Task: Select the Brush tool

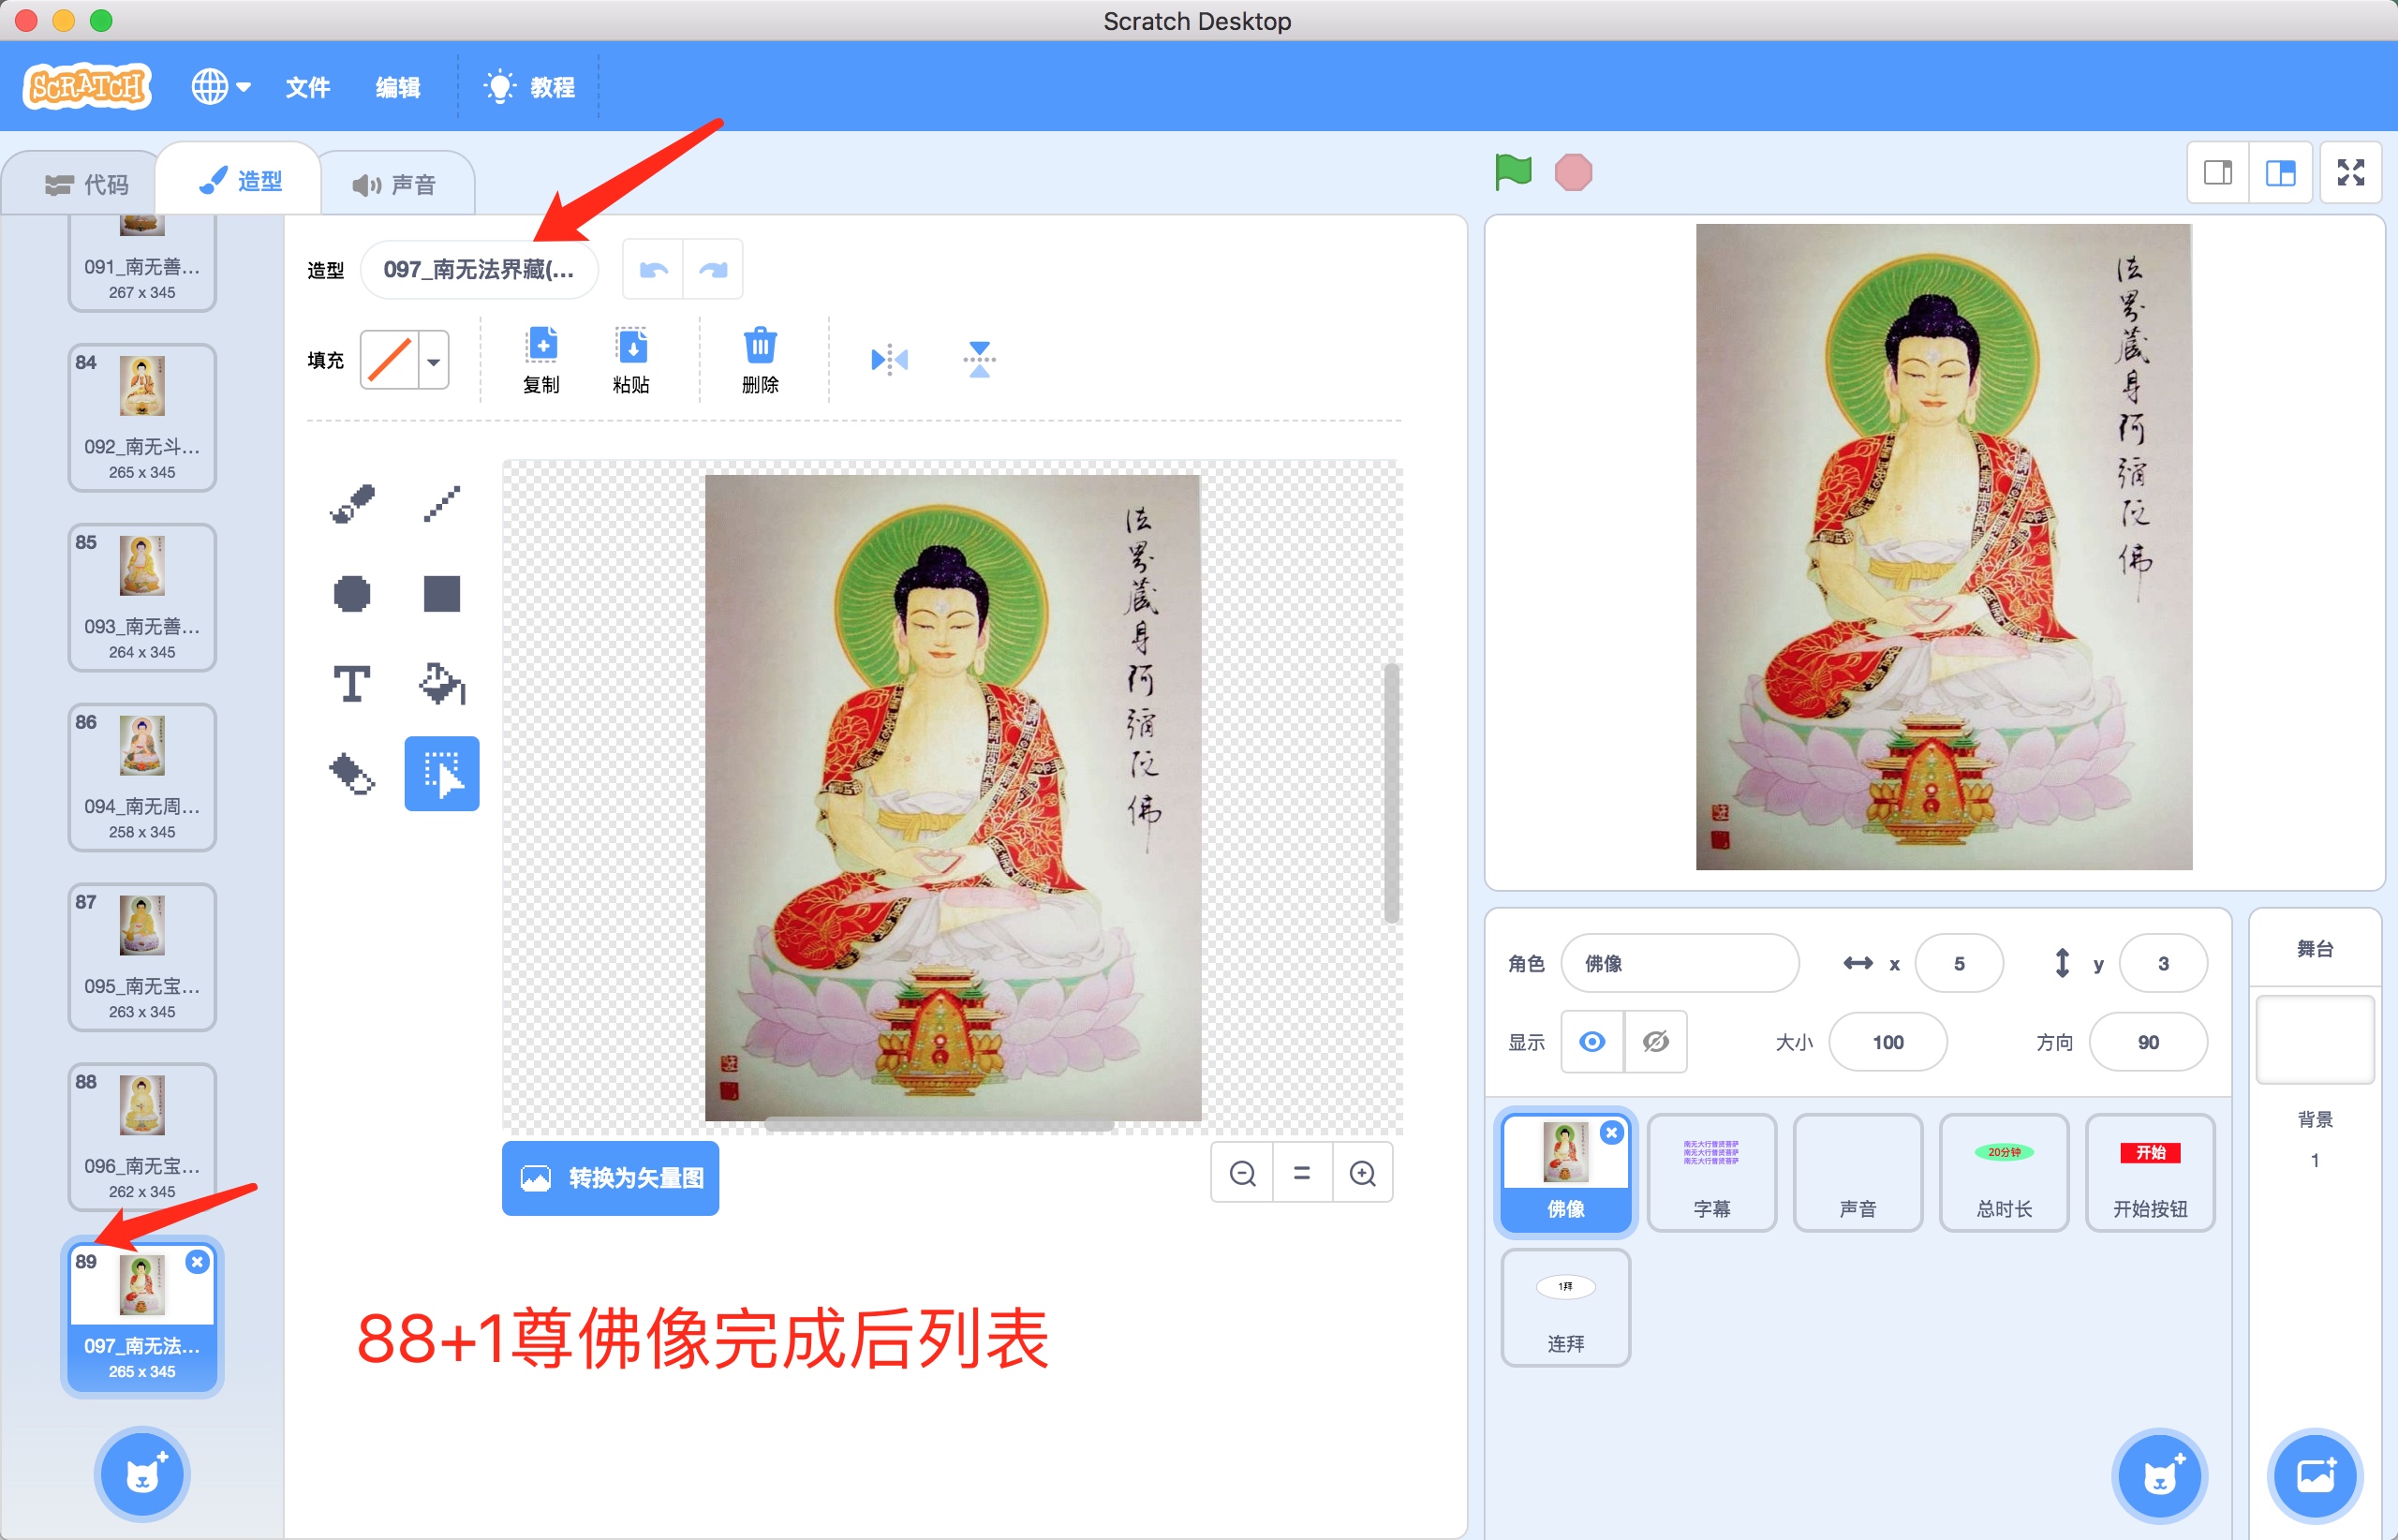Action: click(352, 504)
